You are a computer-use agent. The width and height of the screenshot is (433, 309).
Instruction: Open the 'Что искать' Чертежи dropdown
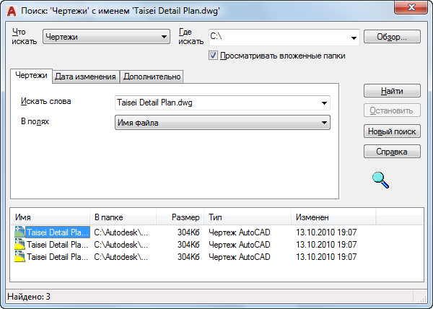106,37
